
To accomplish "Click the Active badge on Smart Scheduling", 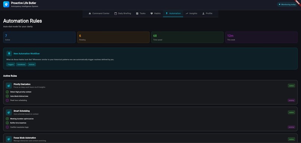I will 291,112.
